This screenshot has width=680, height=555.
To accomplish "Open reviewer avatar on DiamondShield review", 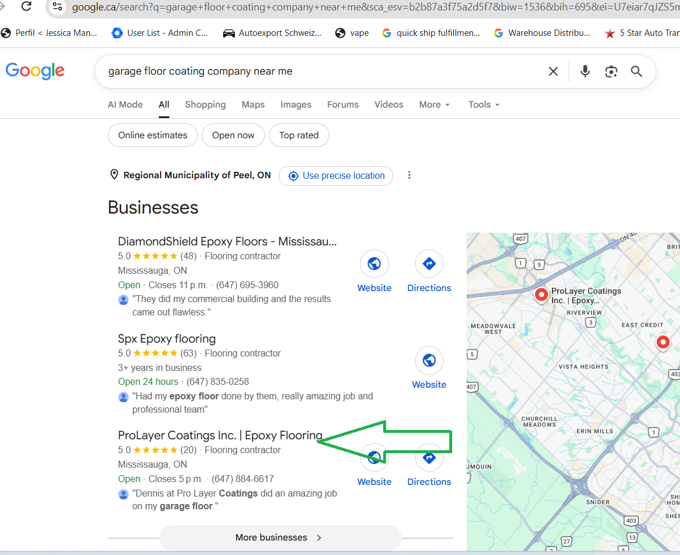I will click(123, 299).
